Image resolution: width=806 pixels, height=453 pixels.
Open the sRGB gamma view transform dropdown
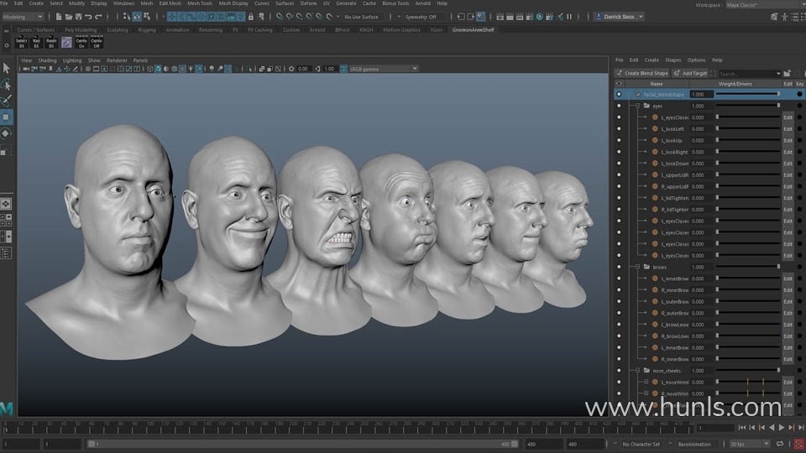tap(382, 69)
